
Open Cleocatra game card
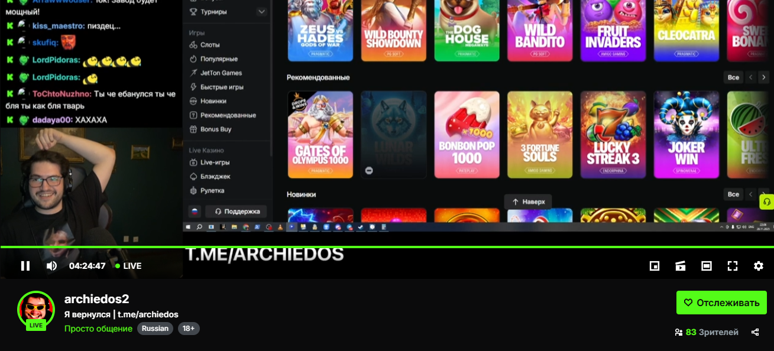click(686, 30)
